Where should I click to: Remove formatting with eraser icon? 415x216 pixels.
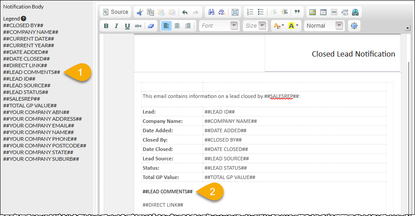pyautogui.click(x=151, y=26)
